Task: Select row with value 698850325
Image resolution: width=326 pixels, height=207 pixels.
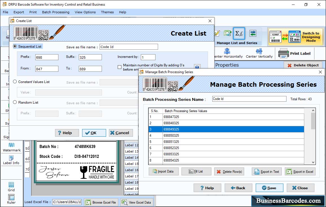Action: (226, 136)
